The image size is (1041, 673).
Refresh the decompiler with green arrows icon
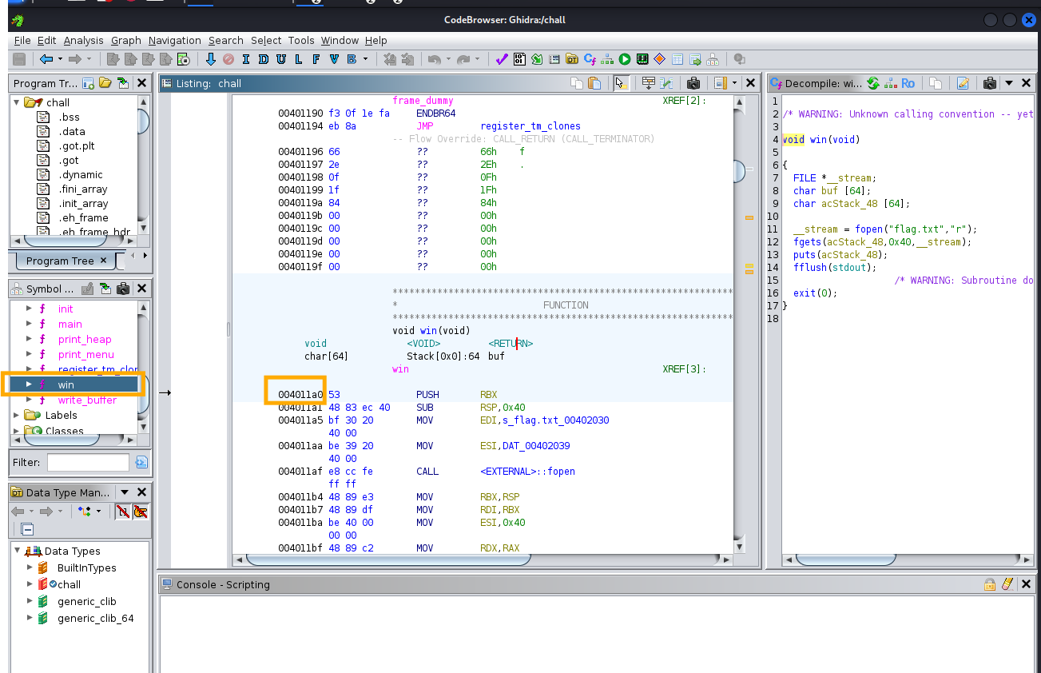click(x=873, y=83)
